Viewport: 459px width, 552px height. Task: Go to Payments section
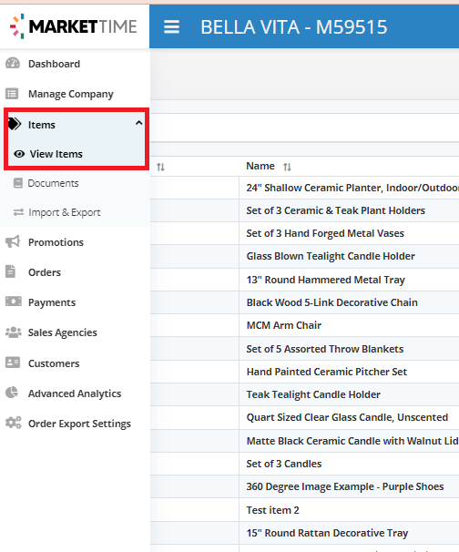pyautogui.click(x=52, y=302)
